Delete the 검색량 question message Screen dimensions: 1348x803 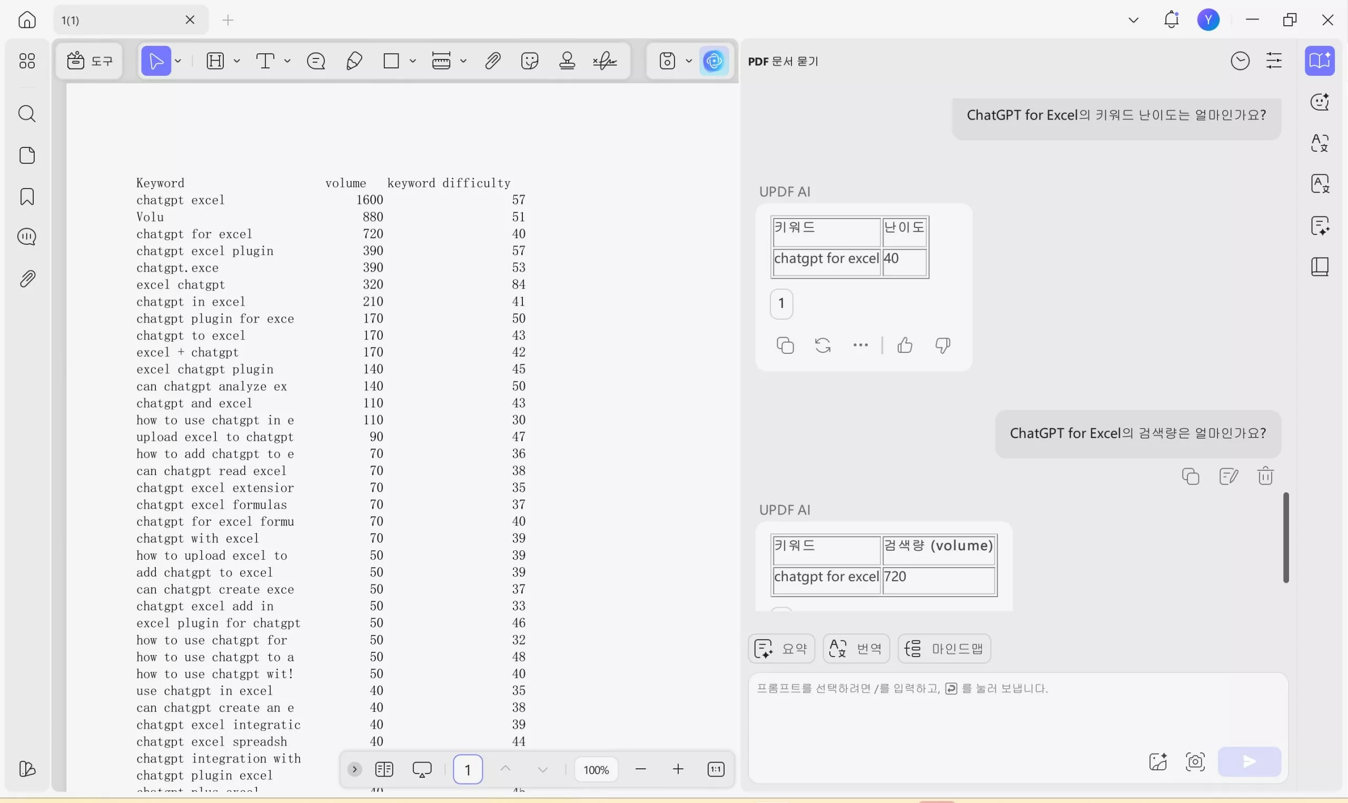tap(1266, 476)
